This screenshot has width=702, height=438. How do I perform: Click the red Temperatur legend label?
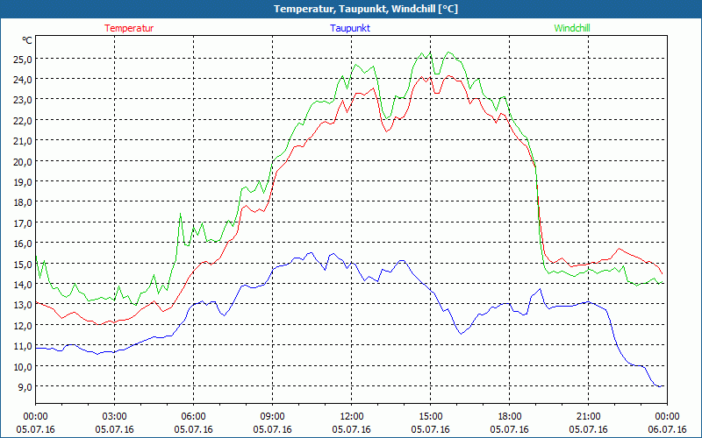(x=129, y=28)
